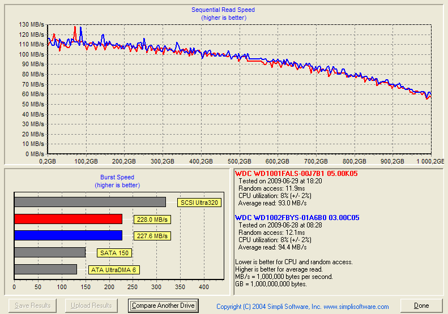Click the gray SCSI Ultra320 reference bar
The width and height of the screenshot is (448, 314).
pos(89,202)
